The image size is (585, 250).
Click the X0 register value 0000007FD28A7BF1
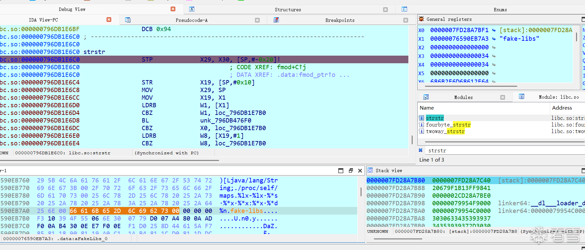[460, 30]
